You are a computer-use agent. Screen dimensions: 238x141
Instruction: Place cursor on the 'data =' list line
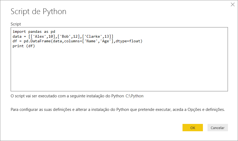point(63,36)
